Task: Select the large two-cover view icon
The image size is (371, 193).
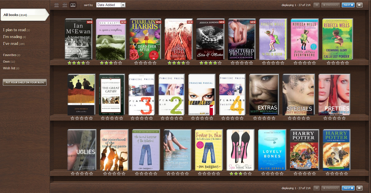Action: tap(73, 5)
